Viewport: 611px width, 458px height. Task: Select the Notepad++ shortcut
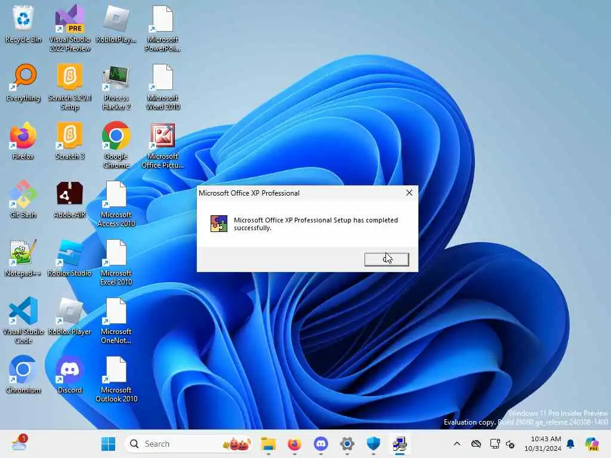23,258
